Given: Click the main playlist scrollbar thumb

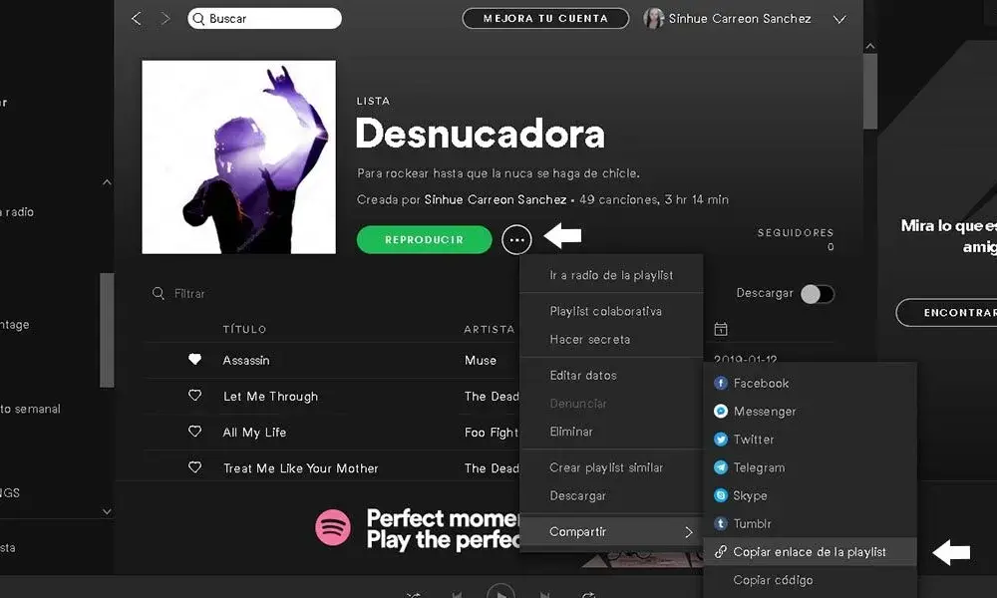Looking at the screenshot, I should [x=870, y=91].
